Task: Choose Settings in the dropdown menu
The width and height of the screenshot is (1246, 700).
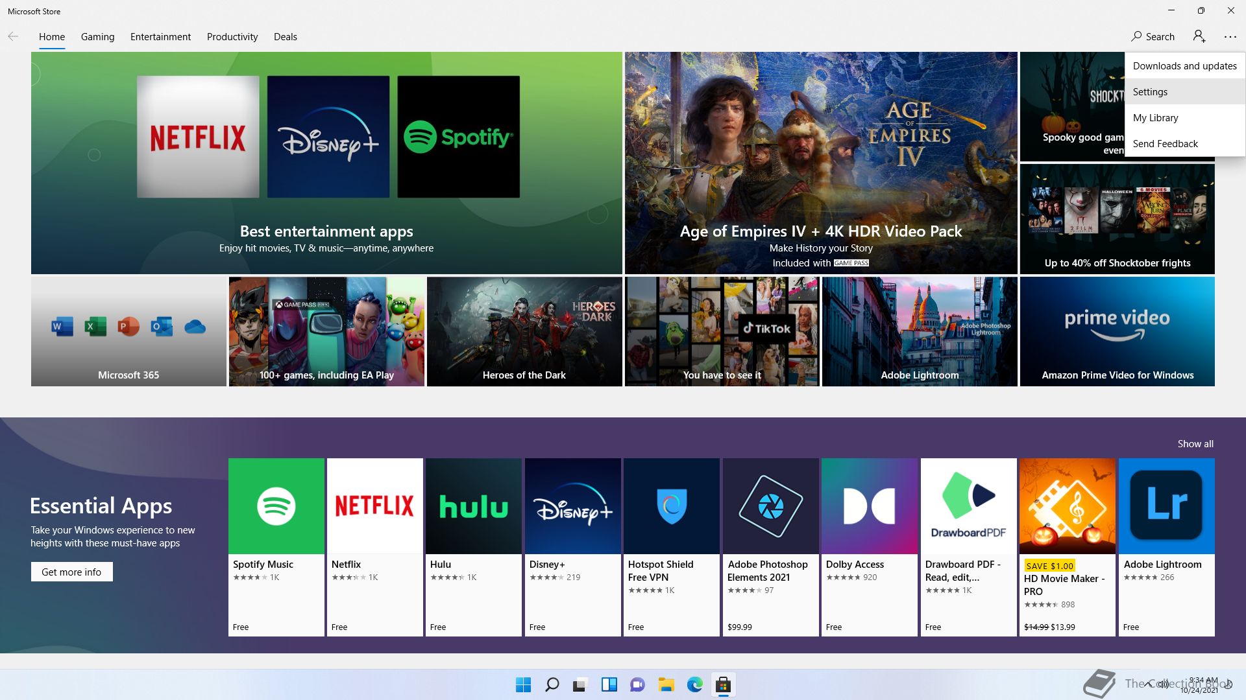Action: click(1185, 92)
